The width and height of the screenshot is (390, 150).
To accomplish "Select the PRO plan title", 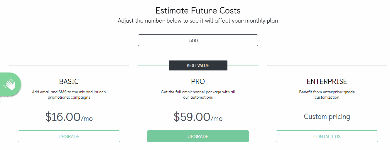I will pyautogui.click(x=198, y=81).
